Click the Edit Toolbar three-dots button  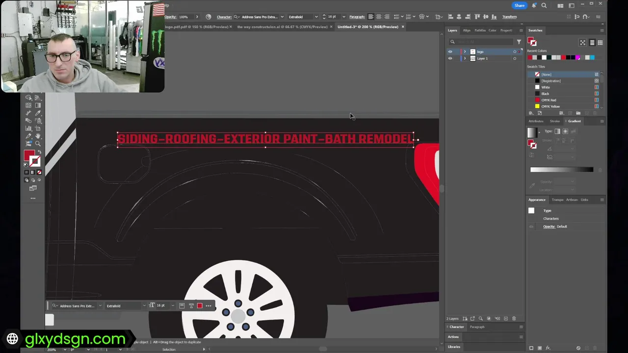(x=33, y=199)
